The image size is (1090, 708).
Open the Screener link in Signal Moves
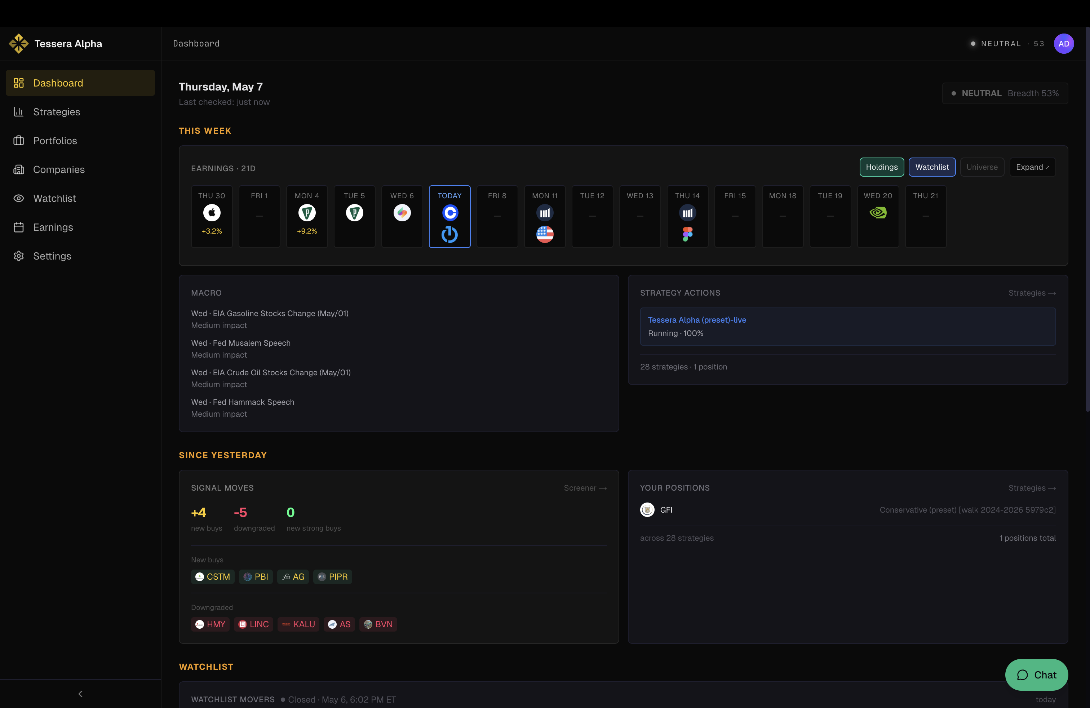click(585, 488)
